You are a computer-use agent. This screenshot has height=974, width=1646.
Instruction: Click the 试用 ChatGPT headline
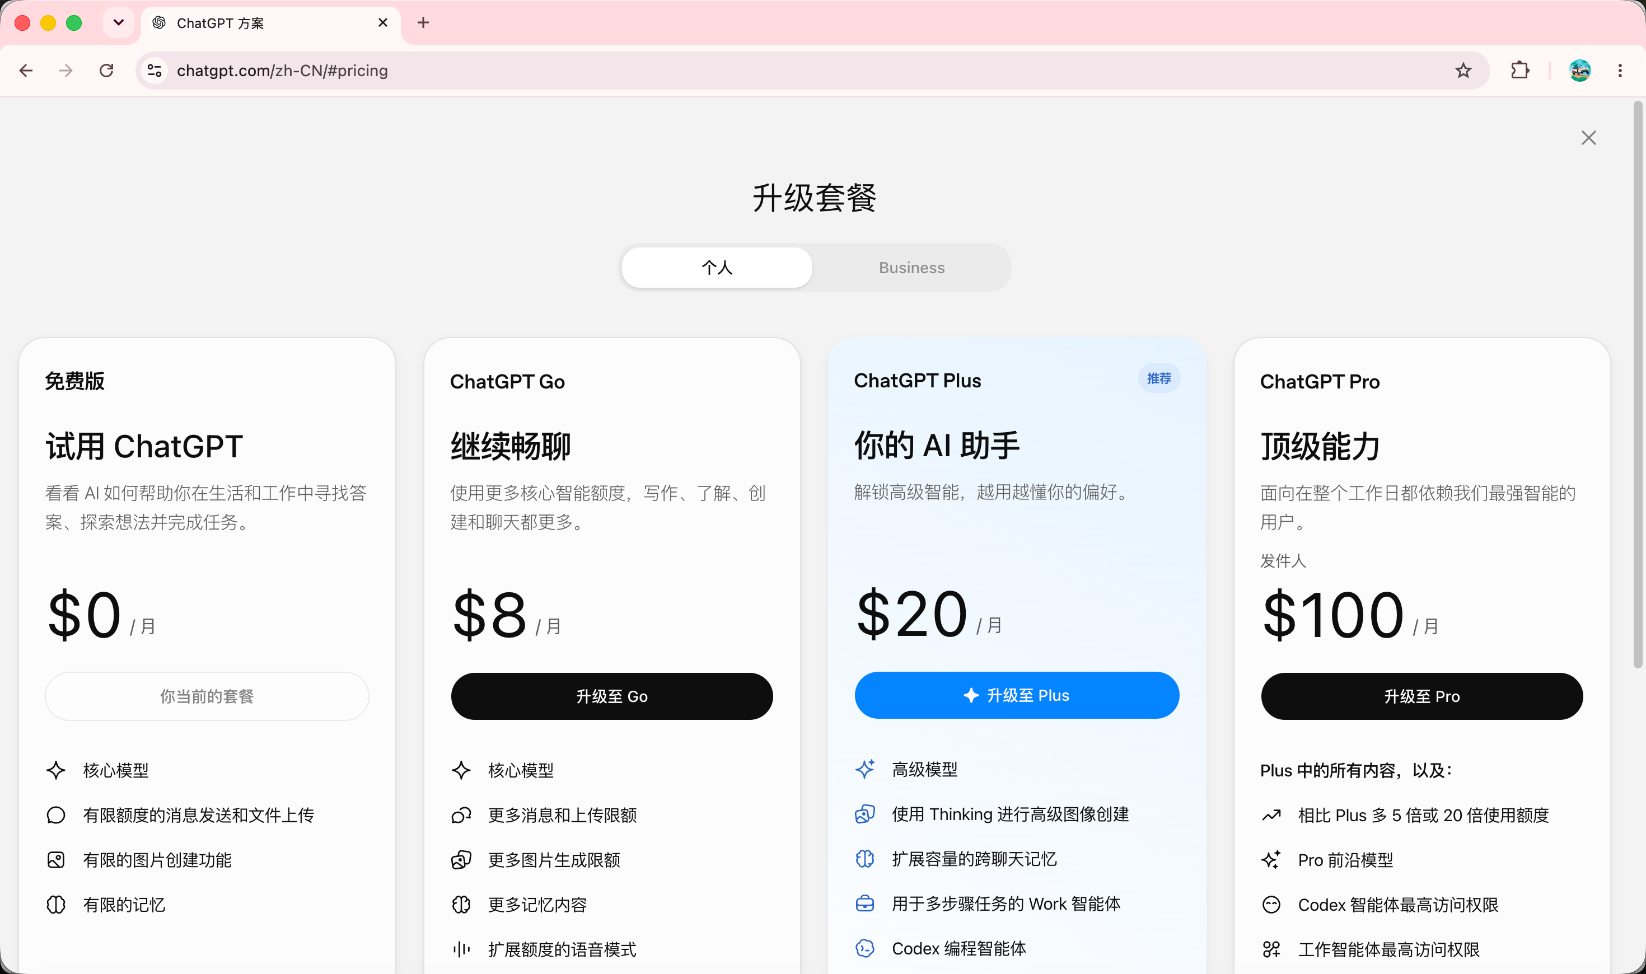(144, 446)
